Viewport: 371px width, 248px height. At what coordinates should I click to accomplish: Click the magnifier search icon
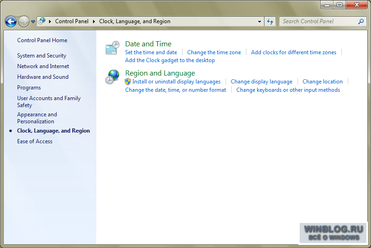click(x=361, y=21)
